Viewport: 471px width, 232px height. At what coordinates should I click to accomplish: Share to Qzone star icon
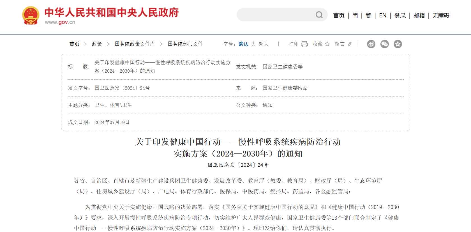pos(398,44)
